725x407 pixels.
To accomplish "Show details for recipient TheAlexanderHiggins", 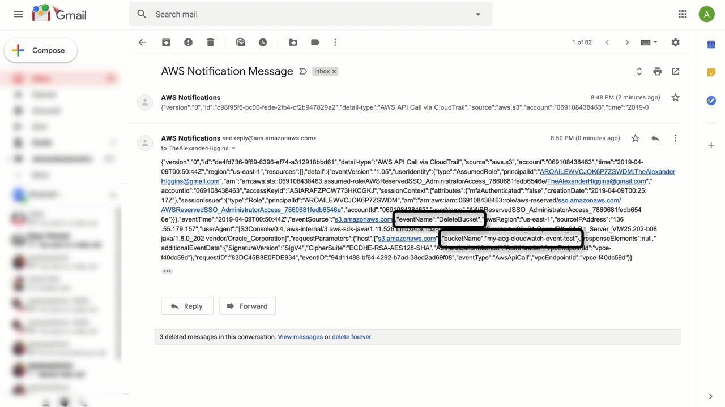I will tap(233, 148).
